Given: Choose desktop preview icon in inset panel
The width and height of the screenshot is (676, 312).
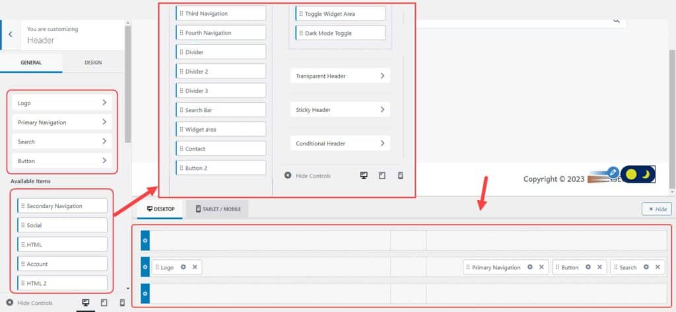Looking at the screenshot, I should (x=364, y=175).
